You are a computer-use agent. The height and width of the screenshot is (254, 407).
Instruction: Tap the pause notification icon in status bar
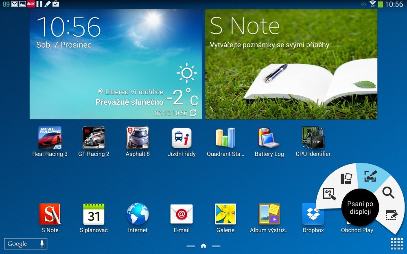click(x=39, y=4)
